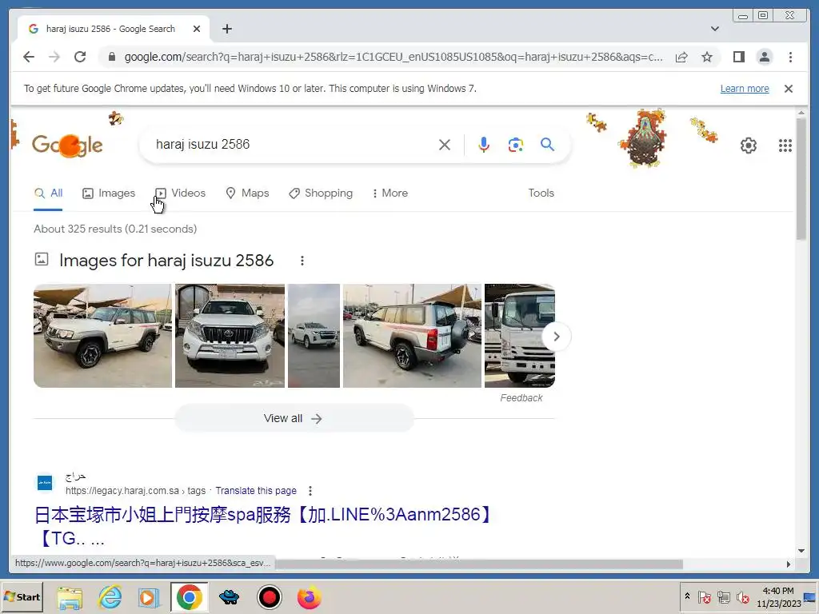View site information via lock icon
This screenshot has height=614, width=819.
(112, 57)
